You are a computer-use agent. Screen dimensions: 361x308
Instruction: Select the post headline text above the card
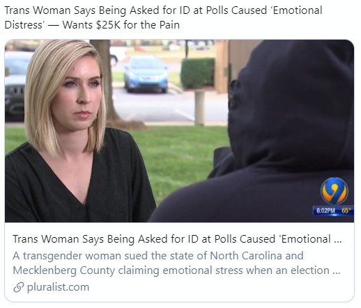(x=163, y=17)
